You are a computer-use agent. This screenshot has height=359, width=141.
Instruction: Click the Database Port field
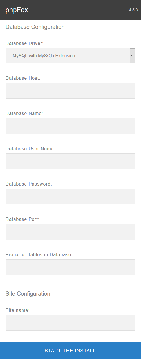tap(70, 232)
